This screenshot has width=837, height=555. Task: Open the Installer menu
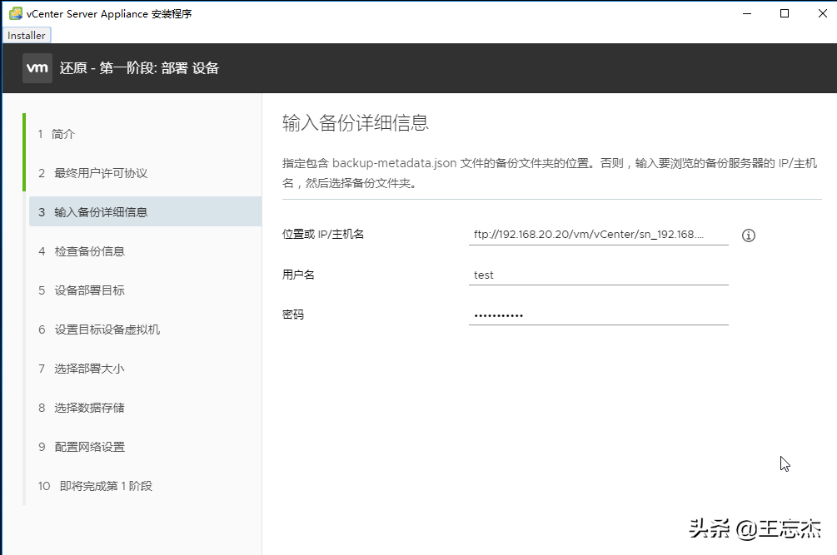[26, 35]
